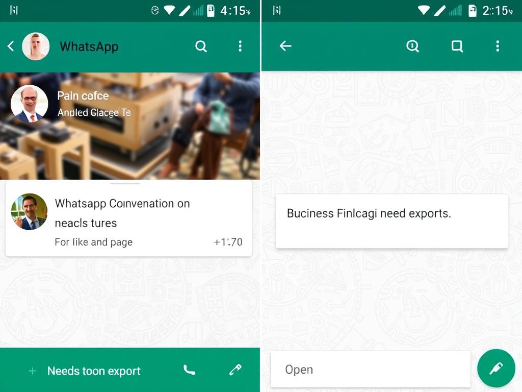
Task: Tap the signal bars in right status bar
Action: (x=456, y=10)
